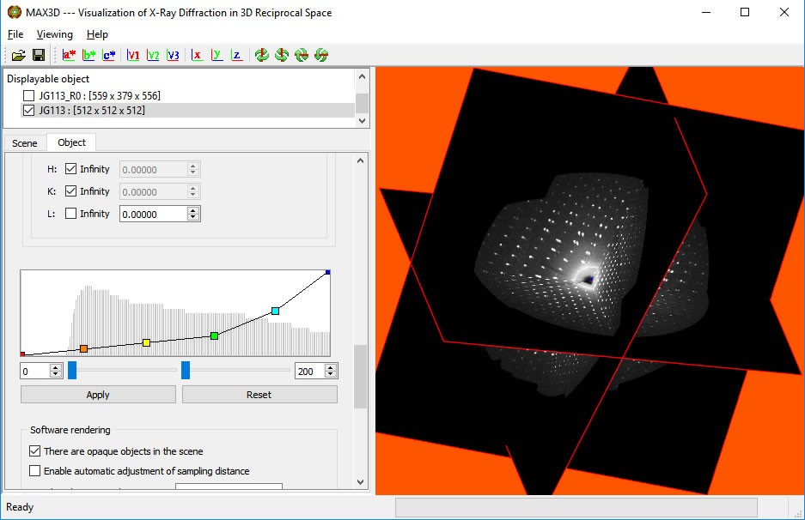Enable automatic adjustment of sampling distance
The height and width of the screenshot is (520, 805).
[x=35, y=470]
